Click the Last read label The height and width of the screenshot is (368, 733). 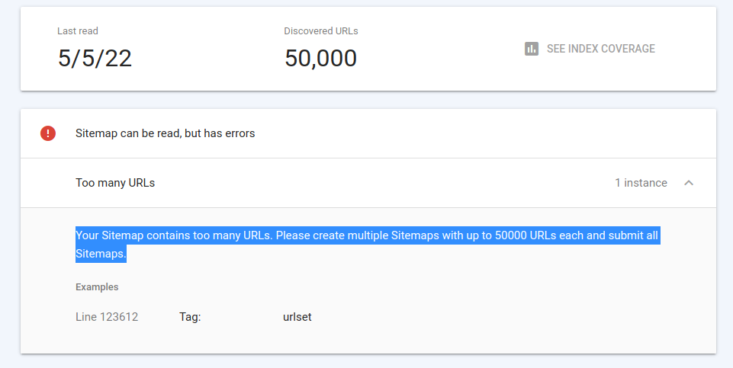pos(78,31)
